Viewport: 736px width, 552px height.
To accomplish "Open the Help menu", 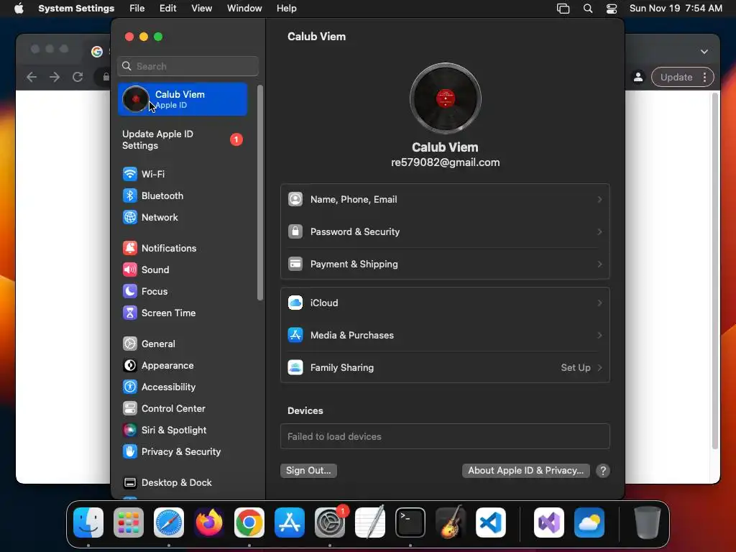I will pos(286,9).
